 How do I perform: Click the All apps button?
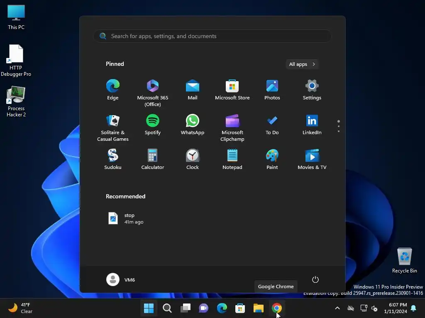(302, 64)
